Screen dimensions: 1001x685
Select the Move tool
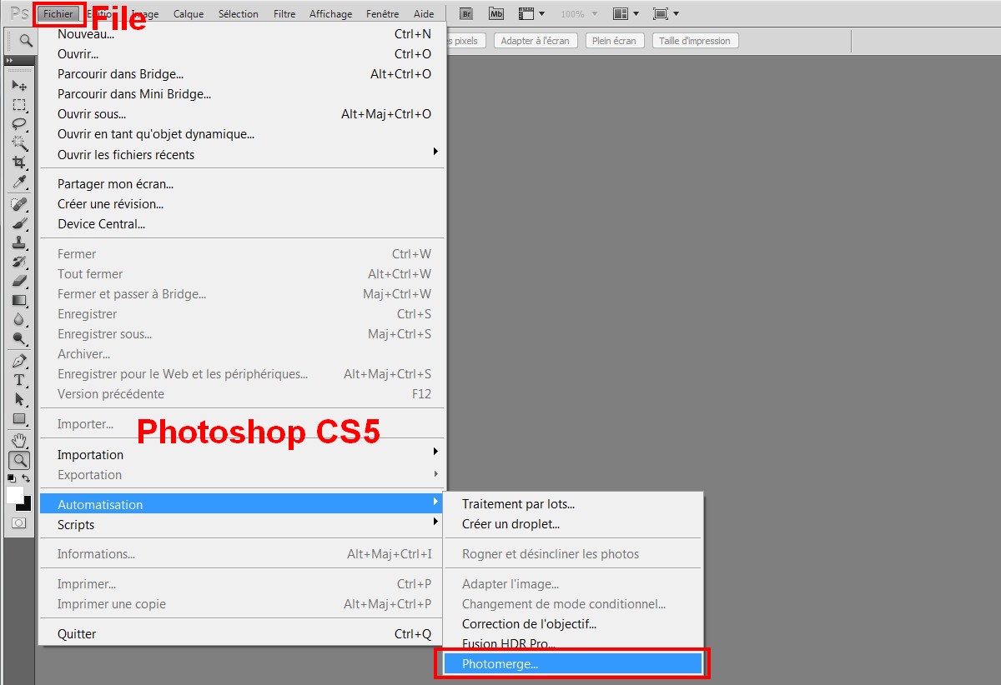19,85
